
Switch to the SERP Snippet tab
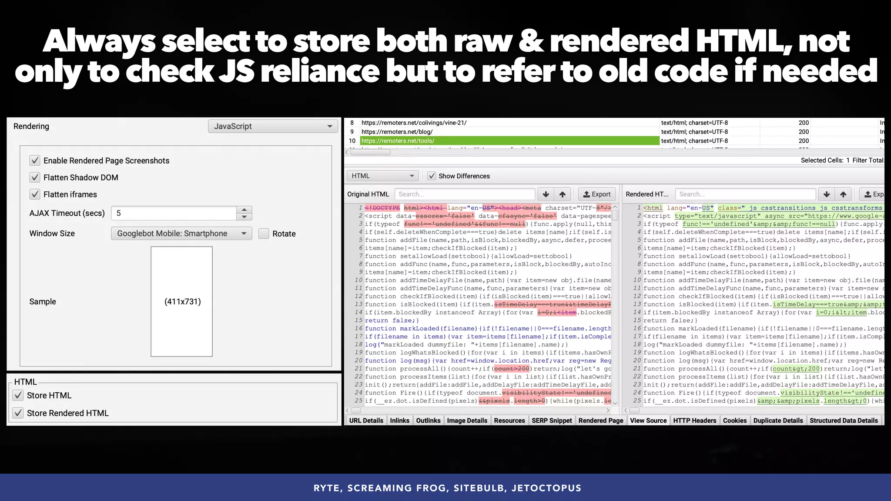click(552, 421)
